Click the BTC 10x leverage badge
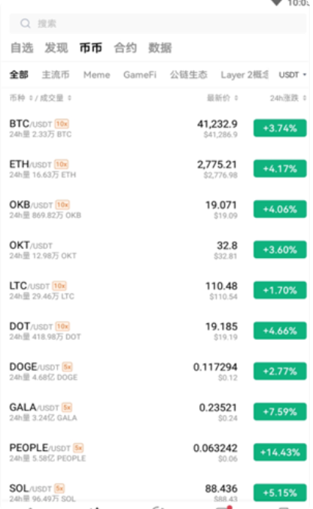 click(x=62, y=124)
